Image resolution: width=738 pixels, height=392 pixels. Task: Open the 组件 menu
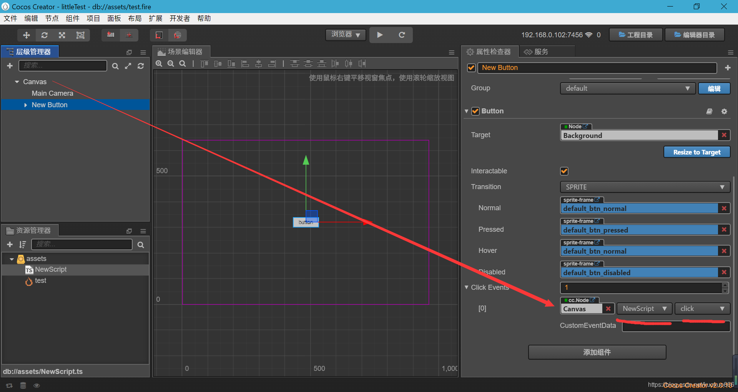coord(73,18)
